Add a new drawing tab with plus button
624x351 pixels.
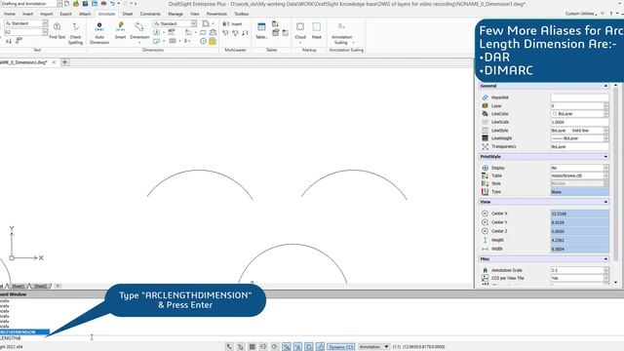[x=65, y=62]
